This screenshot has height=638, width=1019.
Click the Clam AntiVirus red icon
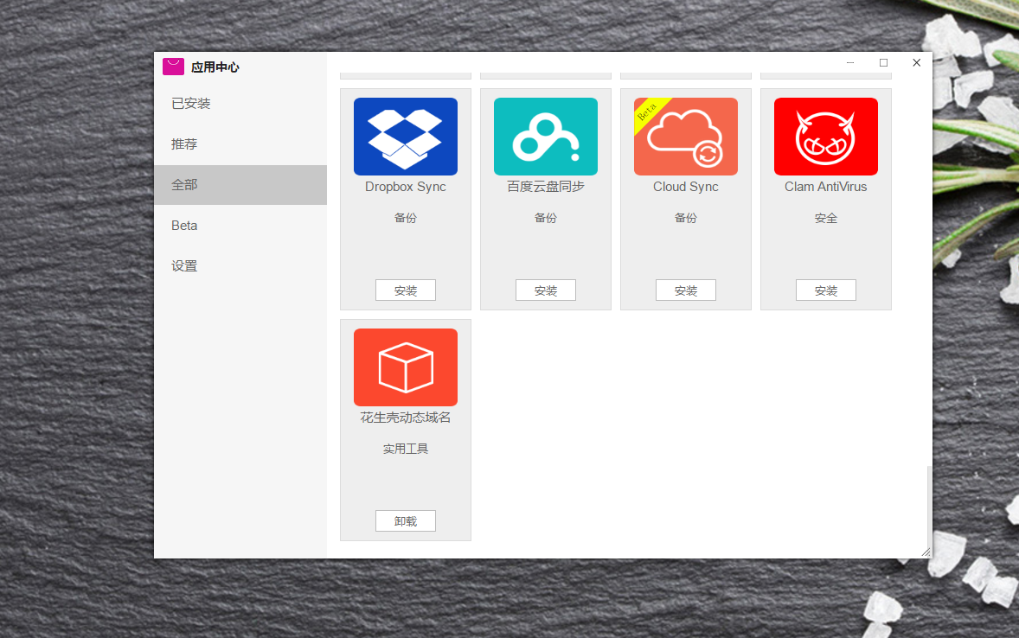point(825,137)
